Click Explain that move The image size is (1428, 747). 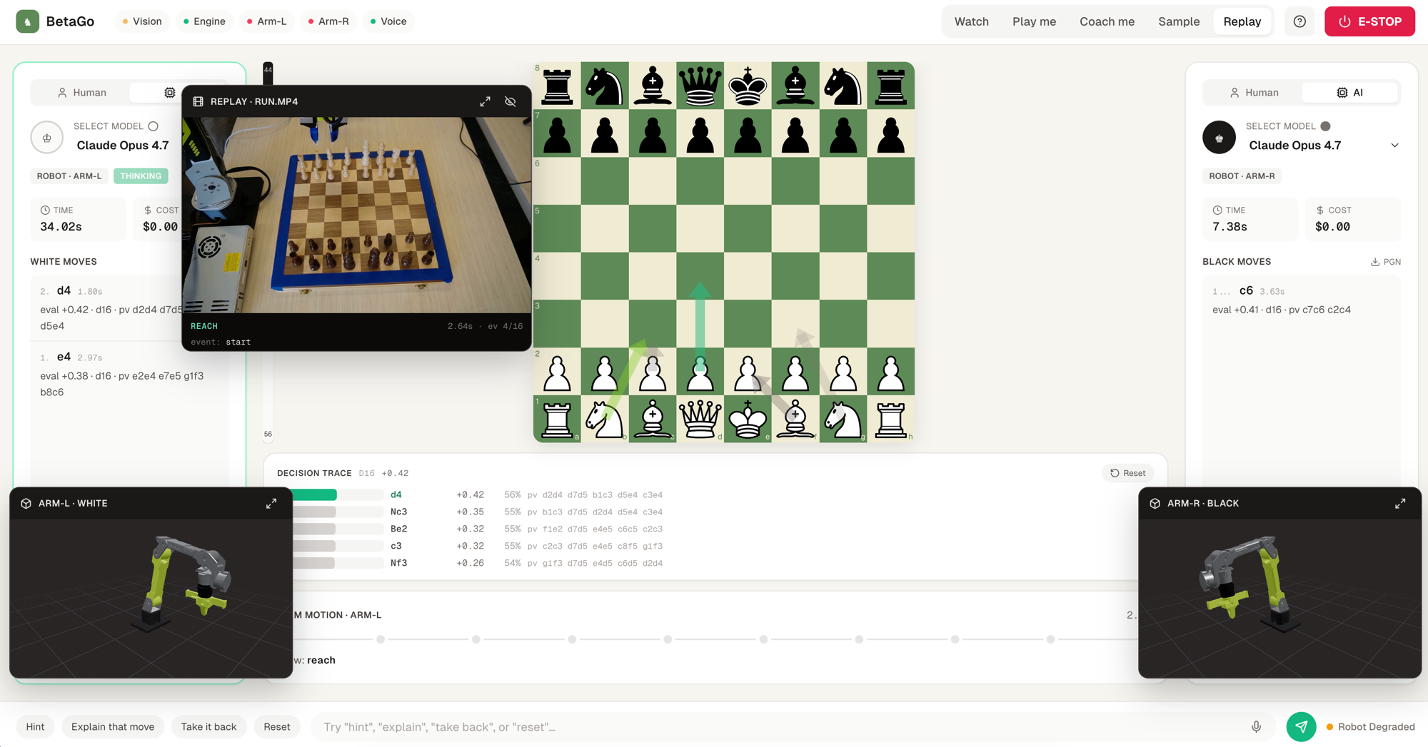coord(113,726)
